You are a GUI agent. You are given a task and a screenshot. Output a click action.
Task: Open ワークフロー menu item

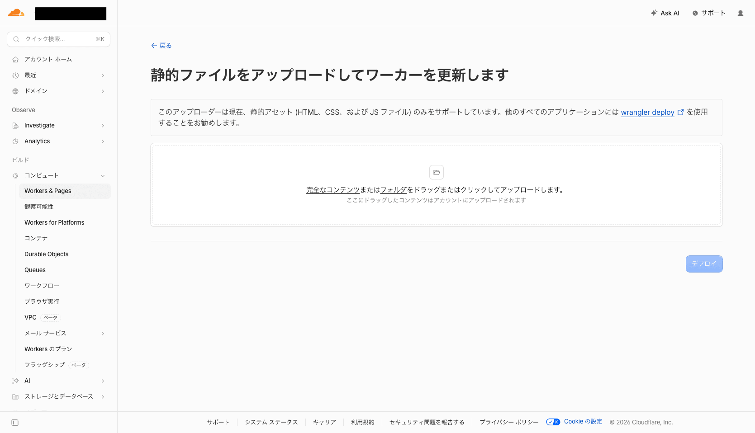point(65,286)
